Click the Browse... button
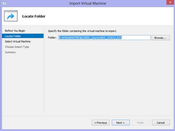 click(161, 38)
